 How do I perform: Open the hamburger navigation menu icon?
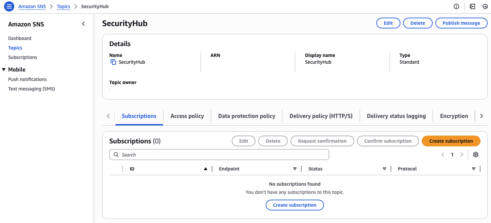pos(9,6)
